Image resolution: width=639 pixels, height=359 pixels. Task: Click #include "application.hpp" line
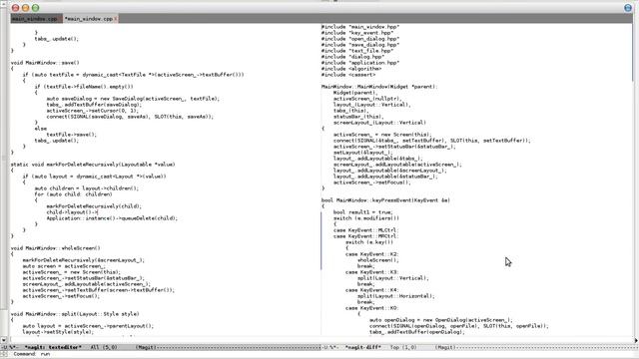(x=360, y=63)
